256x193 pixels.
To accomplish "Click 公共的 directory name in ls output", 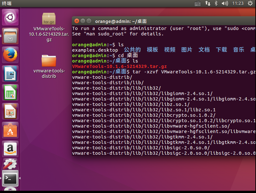I will coord(132,49).
